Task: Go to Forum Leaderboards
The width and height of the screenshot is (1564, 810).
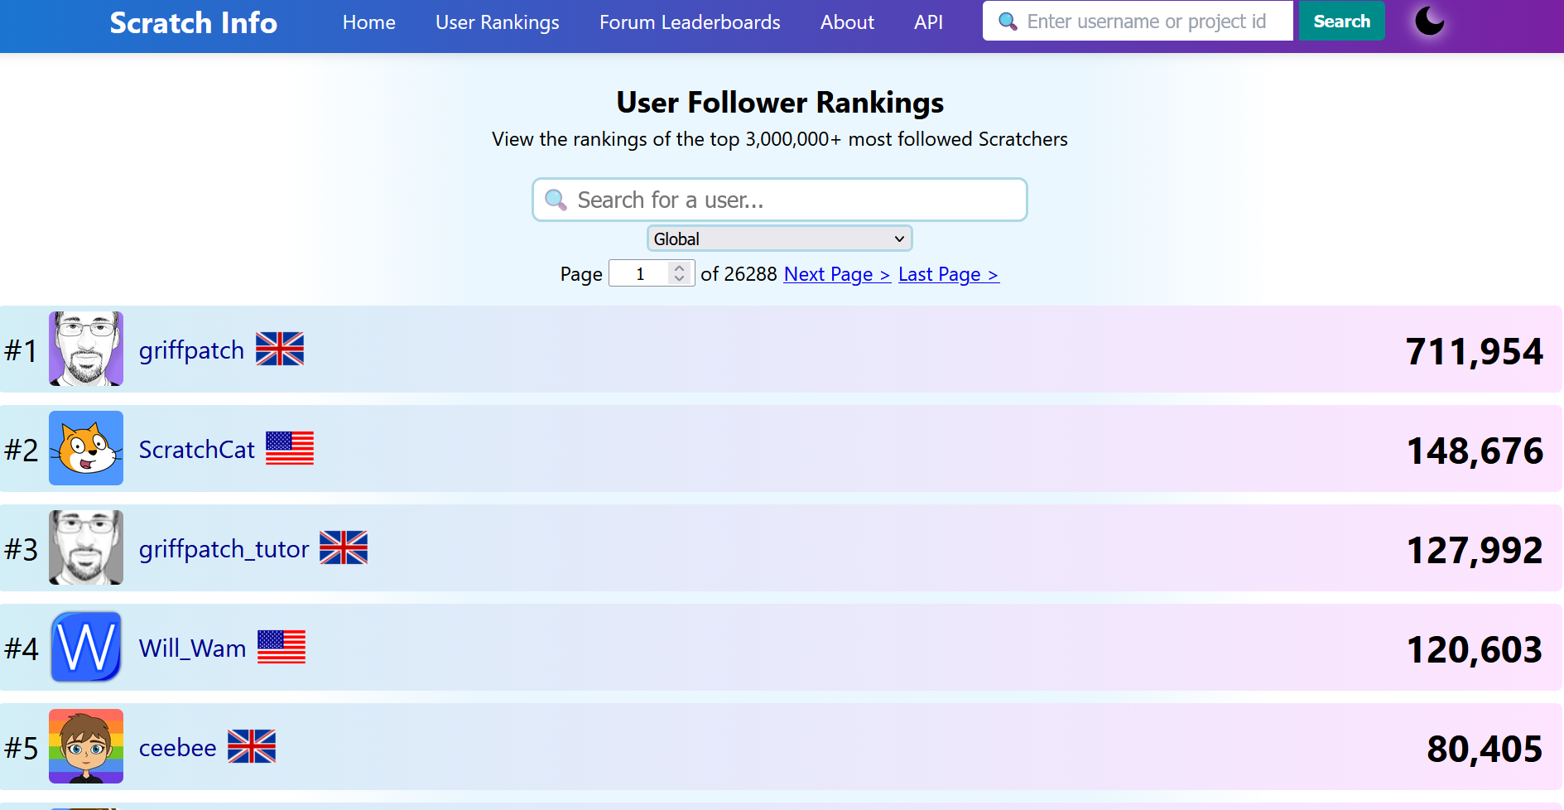Action: (x=690, y=22)
